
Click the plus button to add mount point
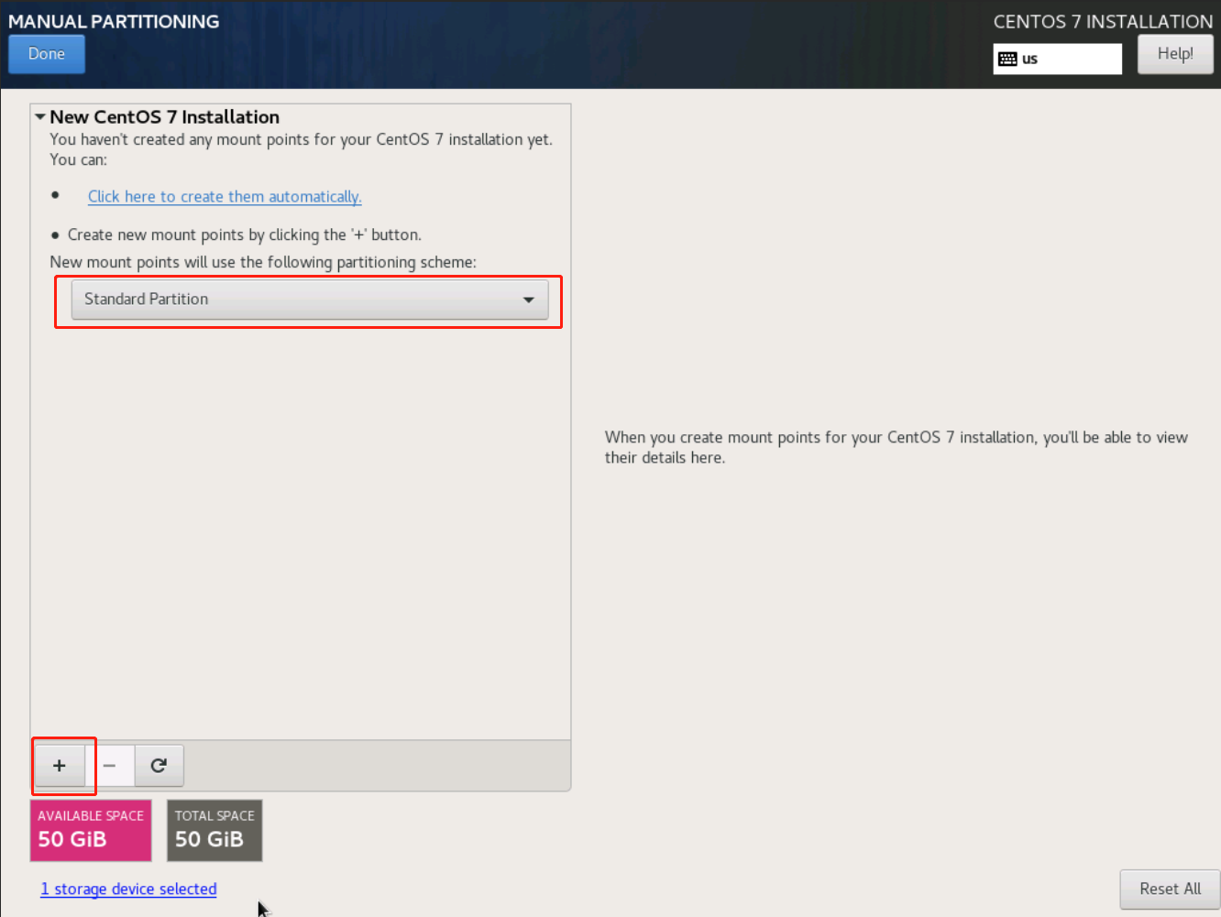(60, 766)
